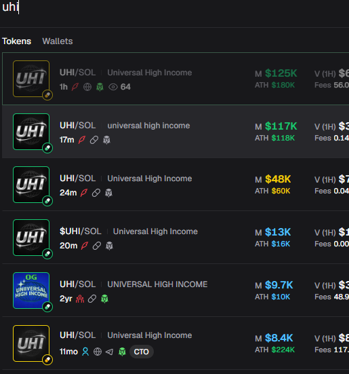Open the website globe icon in 1h row
Image resolution: width=349 pixels, height=374 pixels.
click(87, 87)
